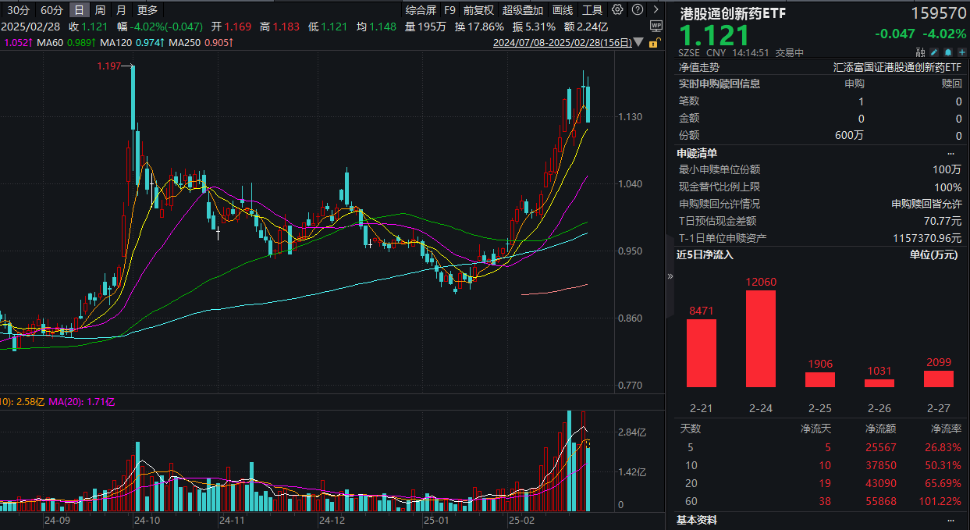Add the ETF to watchlist via plus icon
Image resolution: width=970 pixels, height=530 pixels.
[x=961, y=52]
